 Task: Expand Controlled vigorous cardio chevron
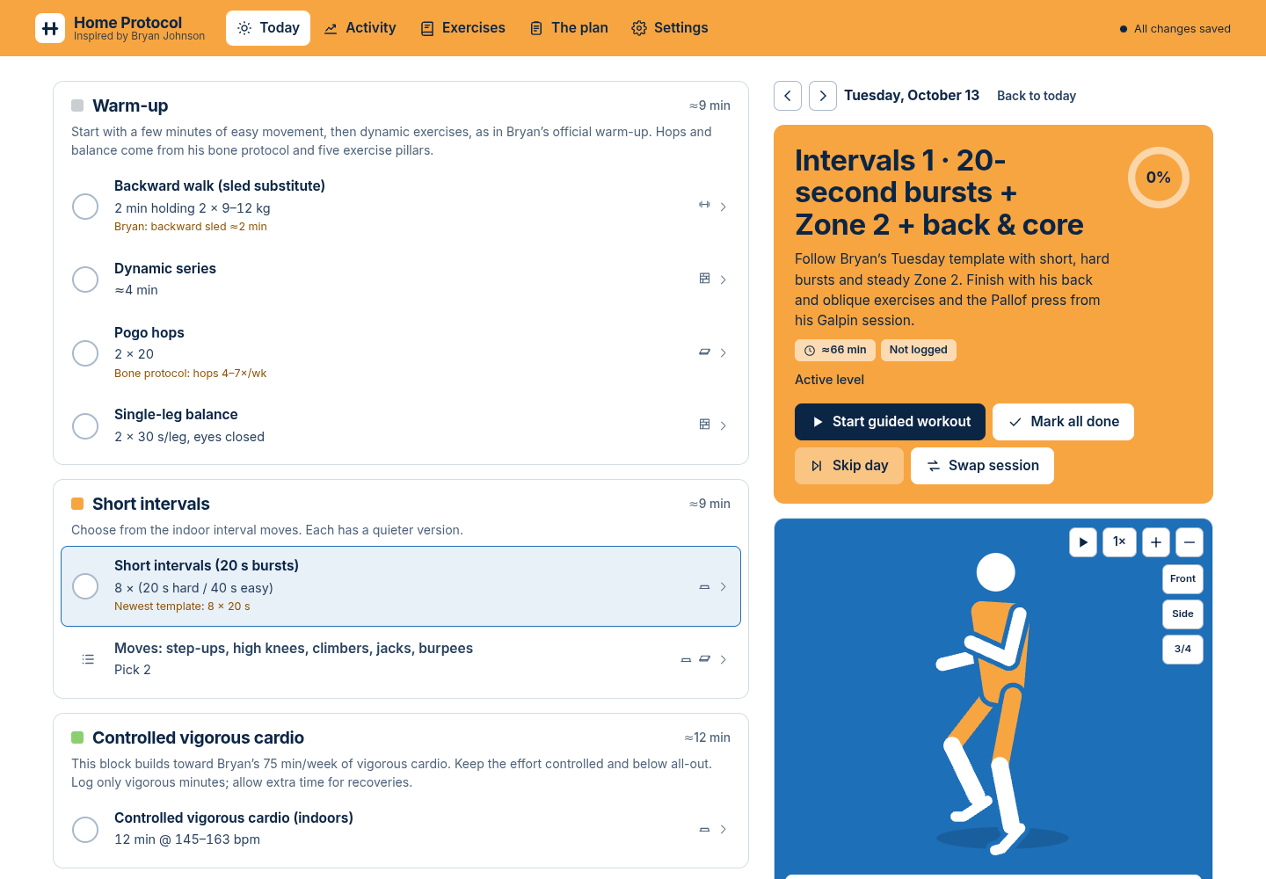point(724,830)
